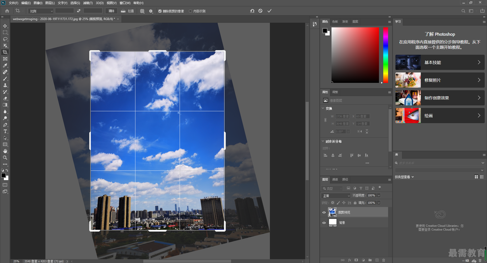Screen dimensions: 487x263
Task: Cancel the crop operation icon
Action: coord(260,11)
